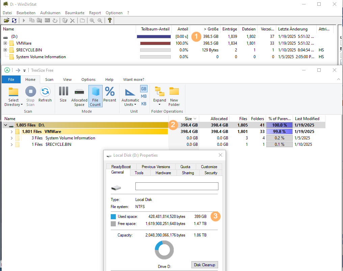Sort by Größe column in WinDirStat
Image resolution: width=343 pixels, height=271 pixels.
pyautogui.click(x=205, y=29)
